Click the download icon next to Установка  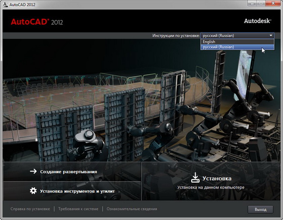(195, 178)
